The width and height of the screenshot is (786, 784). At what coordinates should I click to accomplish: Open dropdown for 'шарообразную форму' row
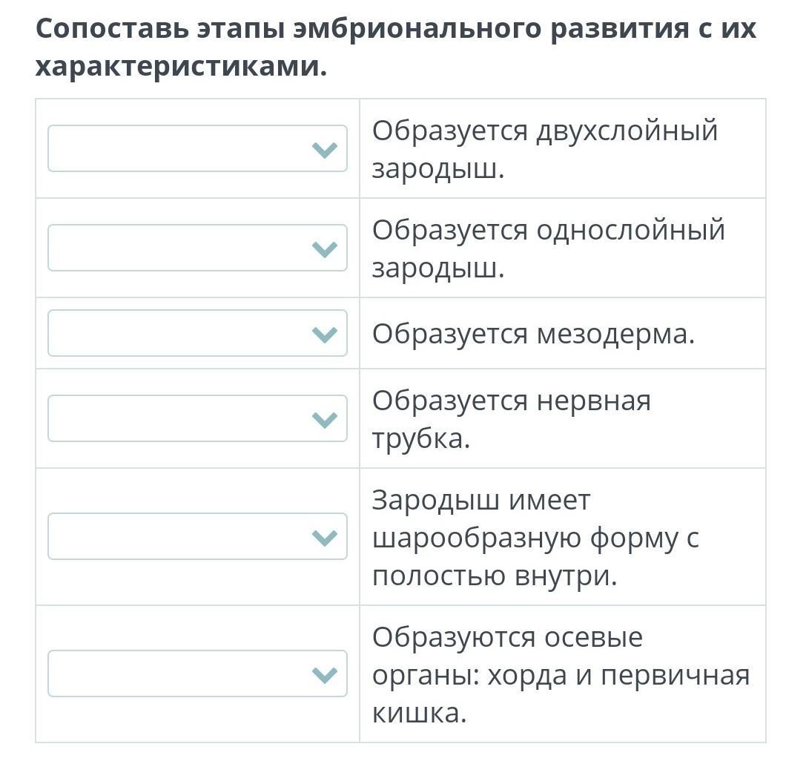pos(197,536)
